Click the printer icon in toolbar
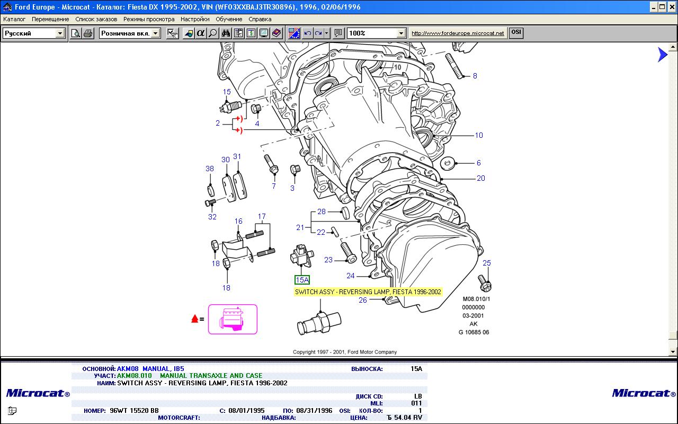 coord(88,33)
